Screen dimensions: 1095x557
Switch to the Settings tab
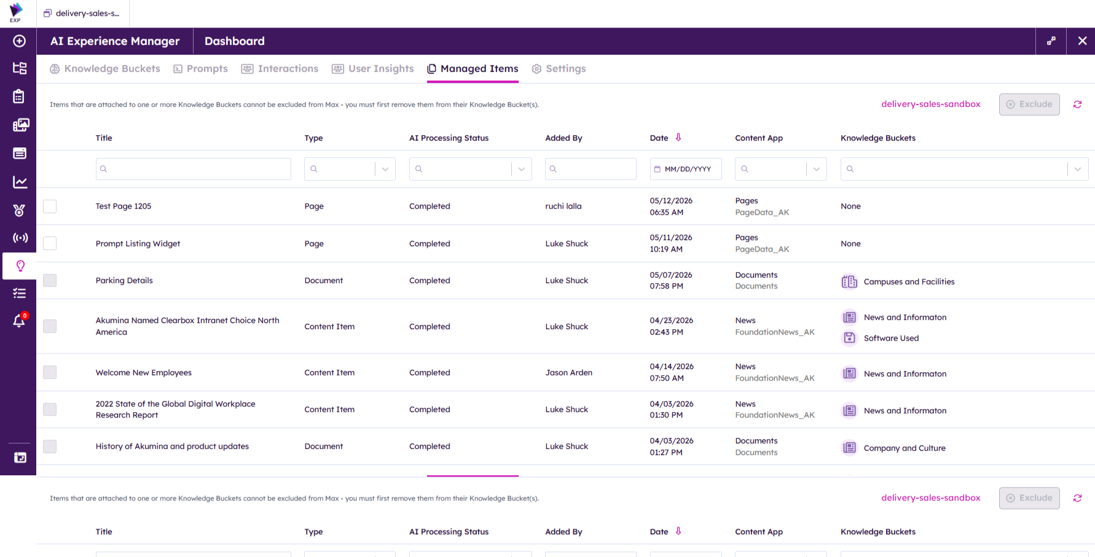coord(559,69)
